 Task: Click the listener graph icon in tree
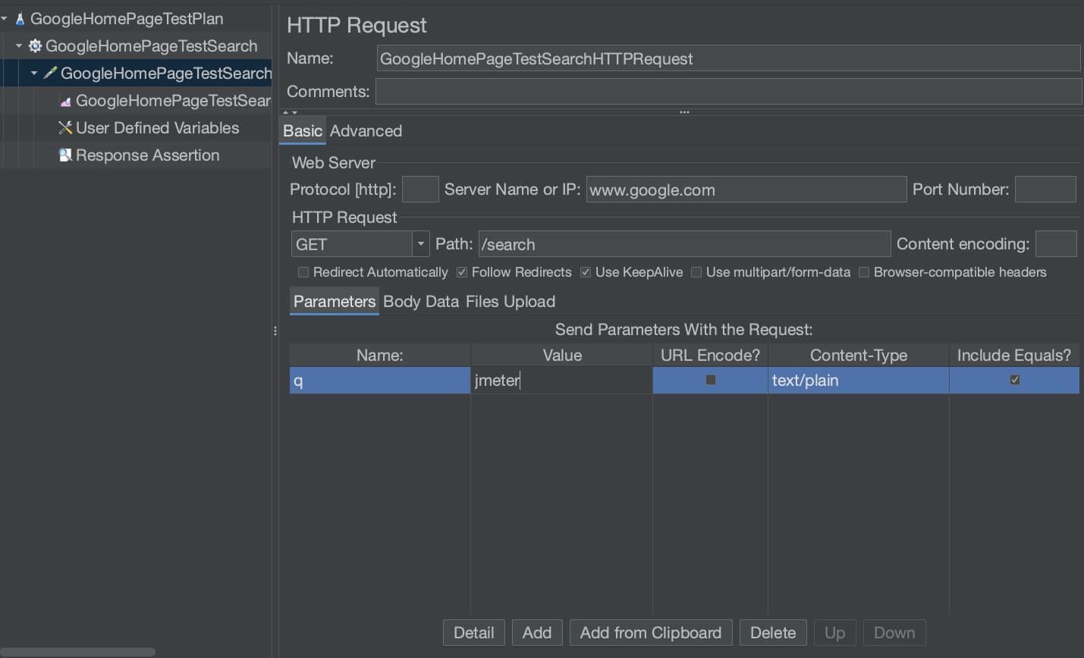click(x=65, y=101)
